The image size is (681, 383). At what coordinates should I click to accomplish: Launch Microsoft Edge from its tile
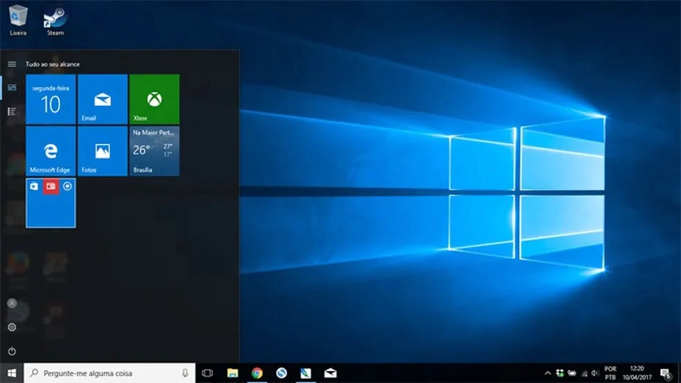click(51, 151)
